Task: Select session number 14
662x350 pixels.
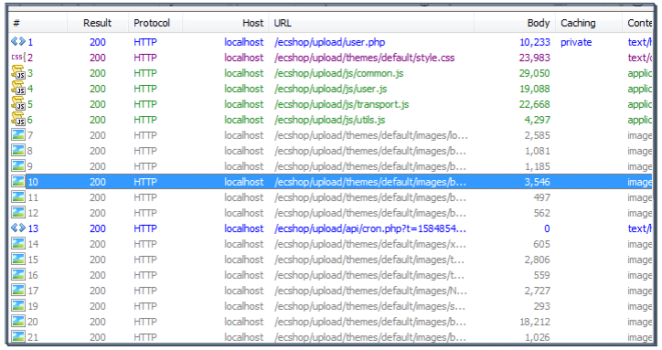Action: click(33, 244)
